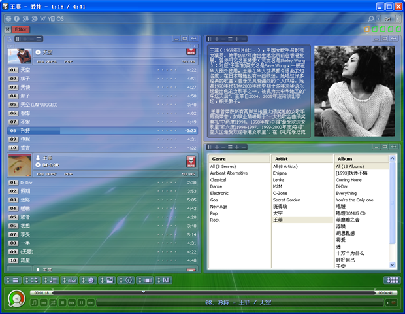Click the red MP3 badge on 天空 album

191,52
